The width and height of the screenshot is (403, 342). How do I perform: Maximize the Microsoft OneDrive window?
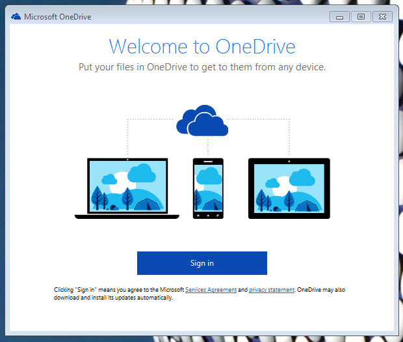tap(361, 17)
